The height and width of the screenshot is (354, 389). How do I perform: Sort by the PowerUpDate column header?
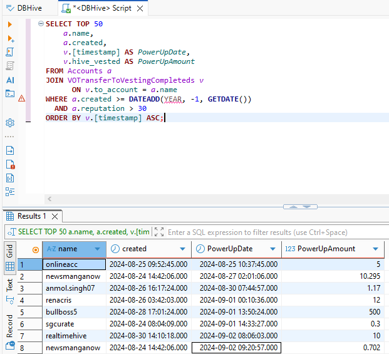(230, 249)
